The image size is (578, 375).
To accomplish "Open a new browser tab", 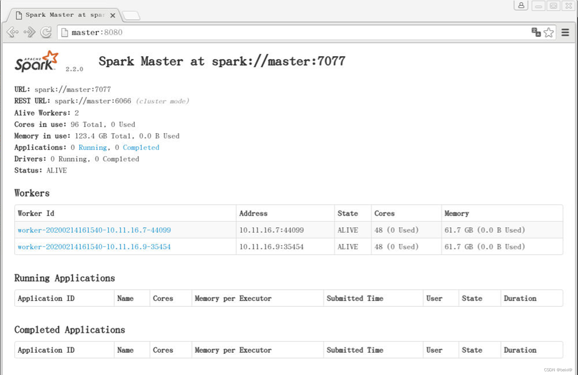I will pos(131,15).
